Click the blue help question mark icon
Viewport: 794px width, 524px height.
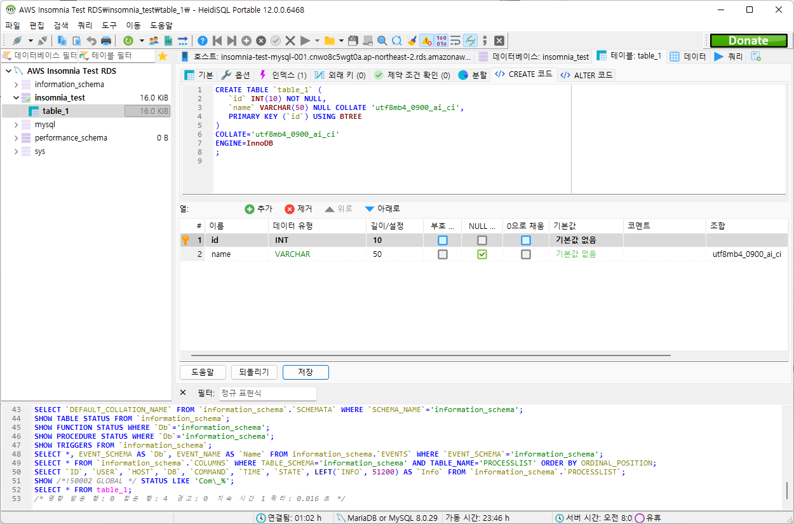[203, 41]
